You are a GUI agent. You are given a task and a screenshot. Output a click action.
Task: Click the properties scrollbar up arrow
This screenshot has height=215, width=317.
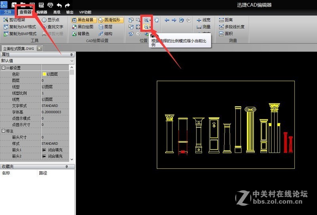tap(72, 67)
